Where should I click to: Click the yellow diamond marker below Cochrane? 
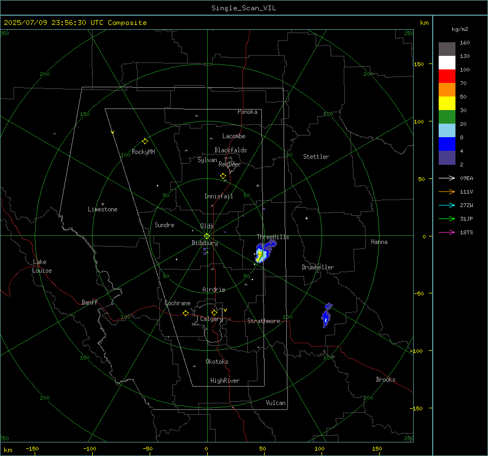[185, 313]
